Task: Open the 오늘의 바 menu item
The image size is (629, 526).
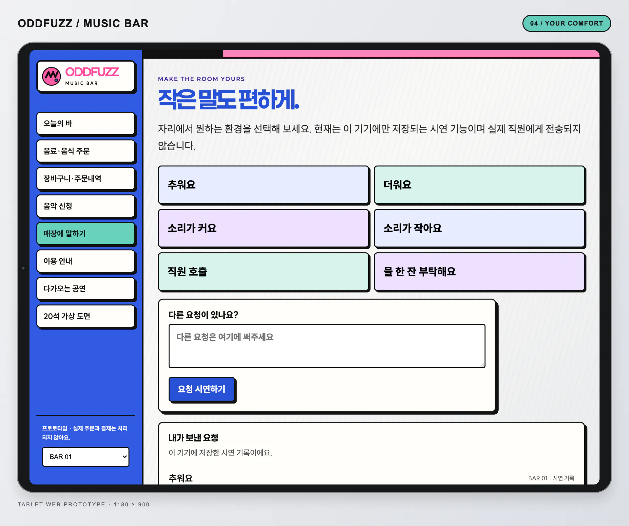Action: 86,123
